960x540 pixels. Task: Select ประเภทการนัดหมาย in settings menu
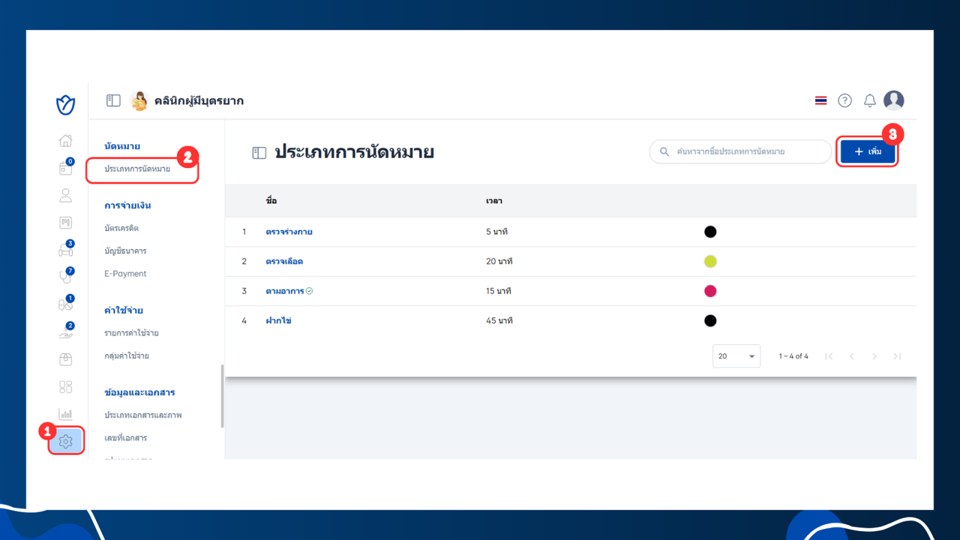click(x=137, y=169)
